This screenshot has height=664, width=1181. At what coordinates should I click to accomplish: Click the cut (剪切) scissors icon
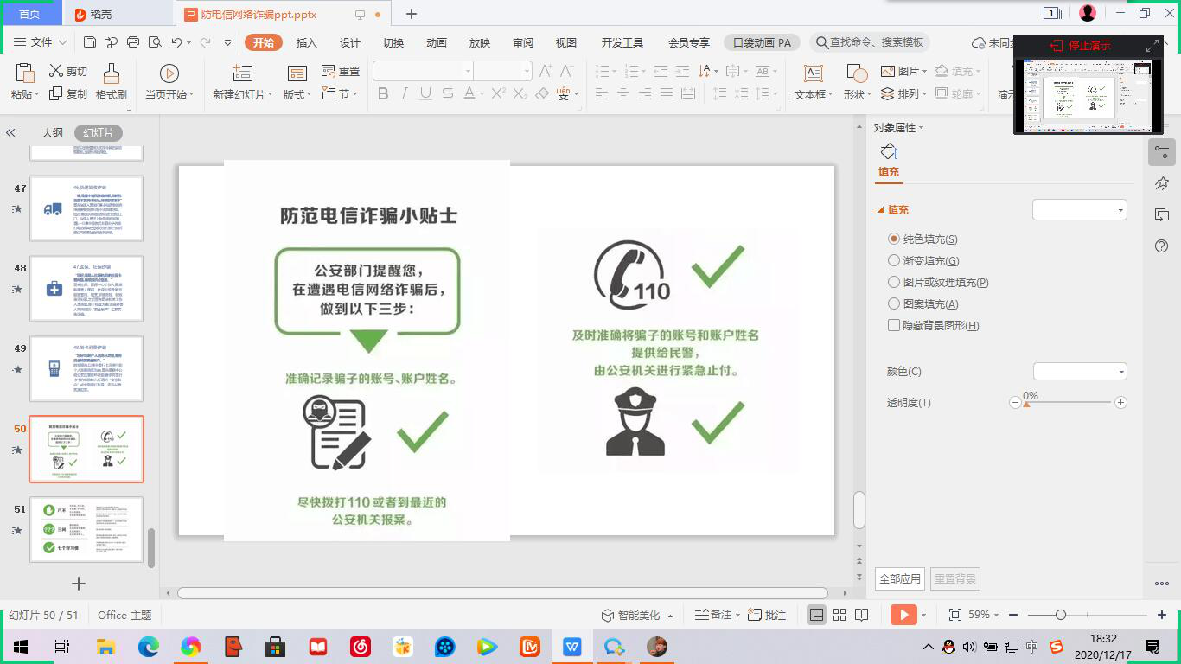[x=56, y=71]
